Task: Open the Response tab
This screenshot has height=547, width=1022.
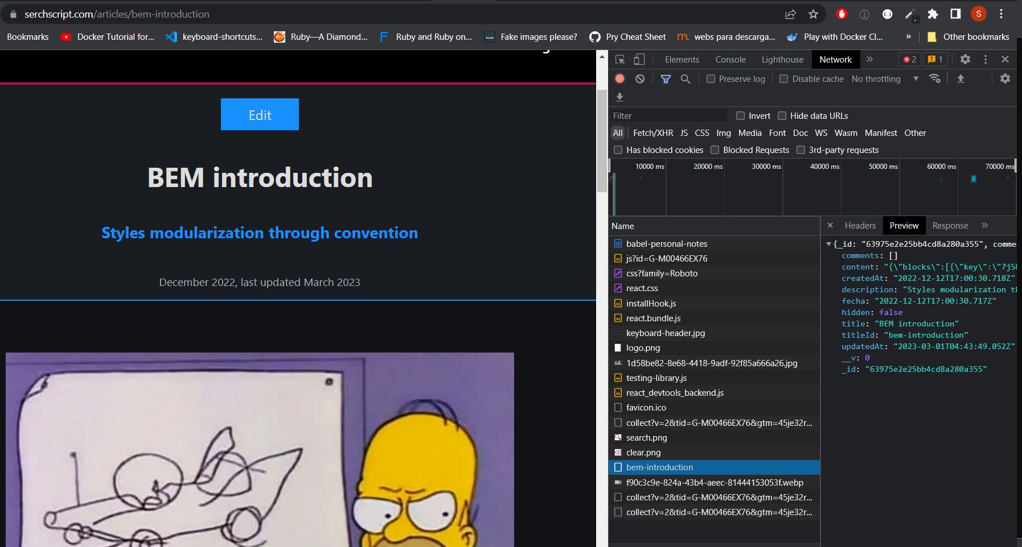Action: point(950,226)
